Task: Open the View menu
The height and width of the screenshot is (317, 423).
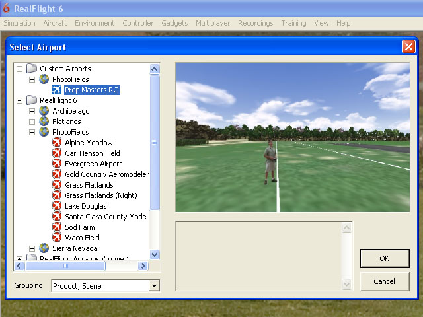Action: (x=321, y=23)
